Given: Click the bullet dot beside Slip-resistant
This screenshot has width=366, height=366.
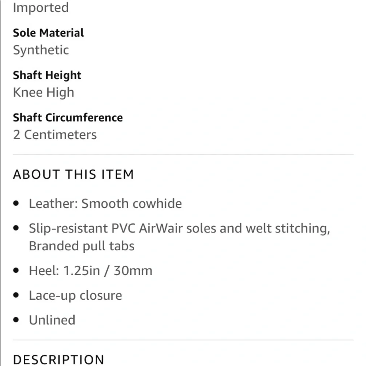Looking at the screenshot, I should tap(16, 228).
